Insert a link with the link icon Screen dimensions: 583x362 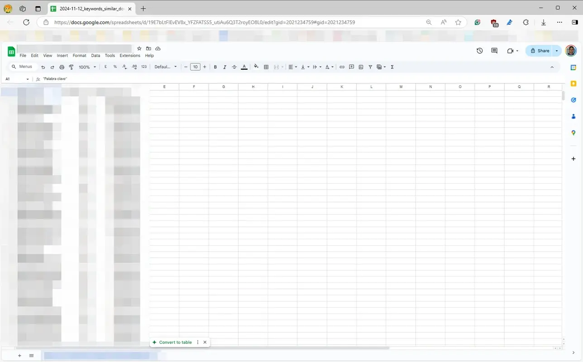point(342,67)
